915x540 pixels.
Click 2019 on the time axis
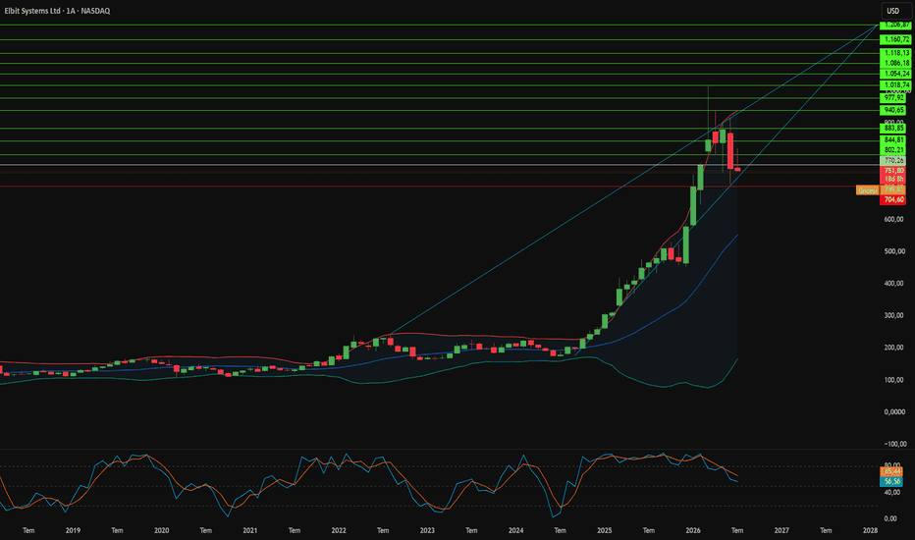(x=73, y=530)
